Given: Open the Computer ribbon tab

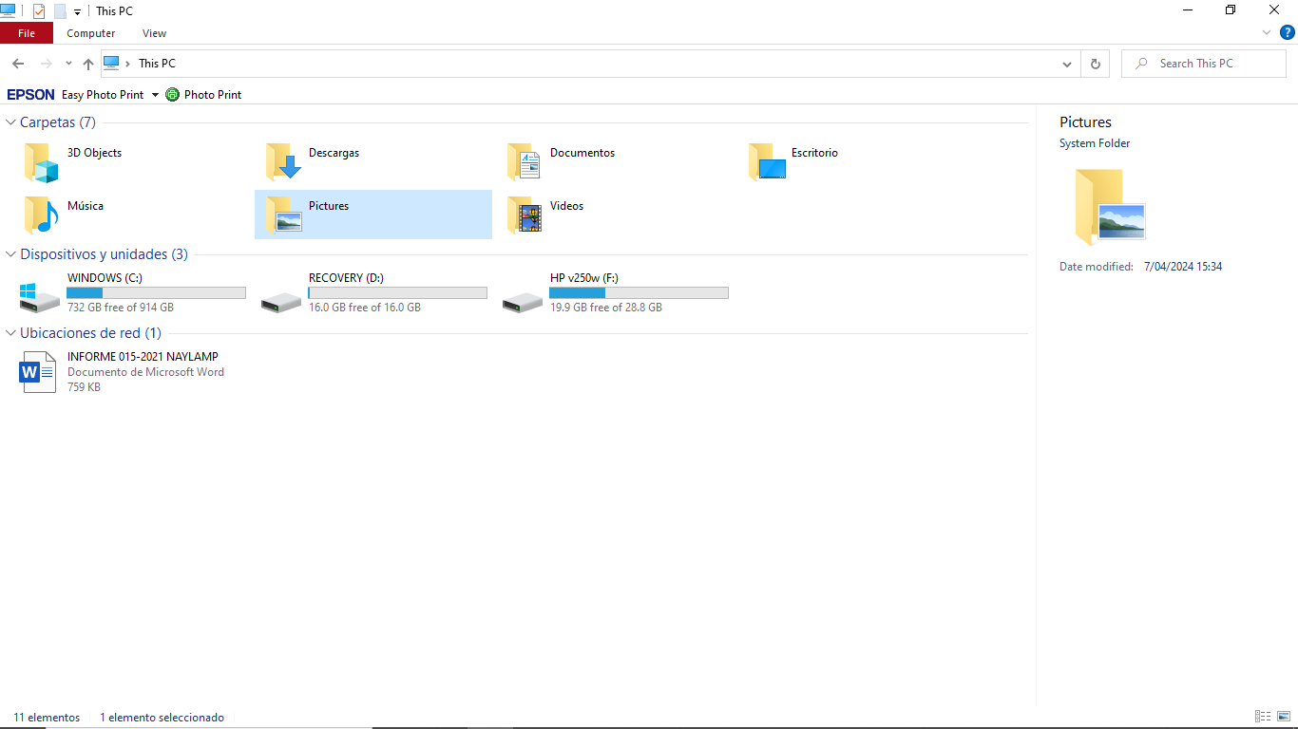Looking at the screenshot, I should click(91, 33).
